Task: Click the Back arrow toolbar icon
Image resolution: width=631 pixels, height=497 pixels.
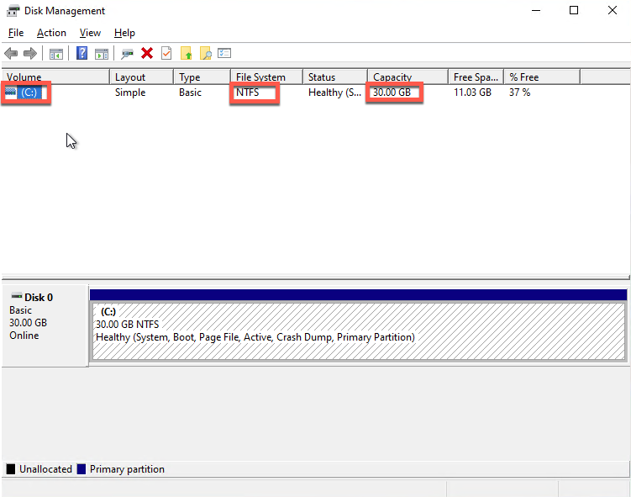Action: click(11, 53)
